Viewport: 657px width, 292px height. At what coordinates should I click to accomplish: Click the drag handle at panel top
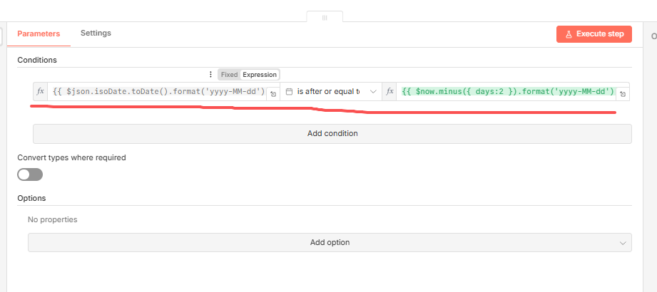[x=325, y=17]
